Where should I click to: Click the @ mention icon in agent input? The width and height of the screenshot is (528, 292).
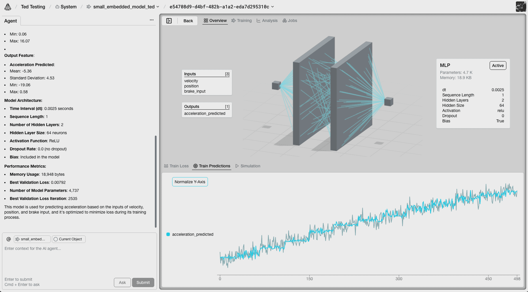click(x=8, y=239)
